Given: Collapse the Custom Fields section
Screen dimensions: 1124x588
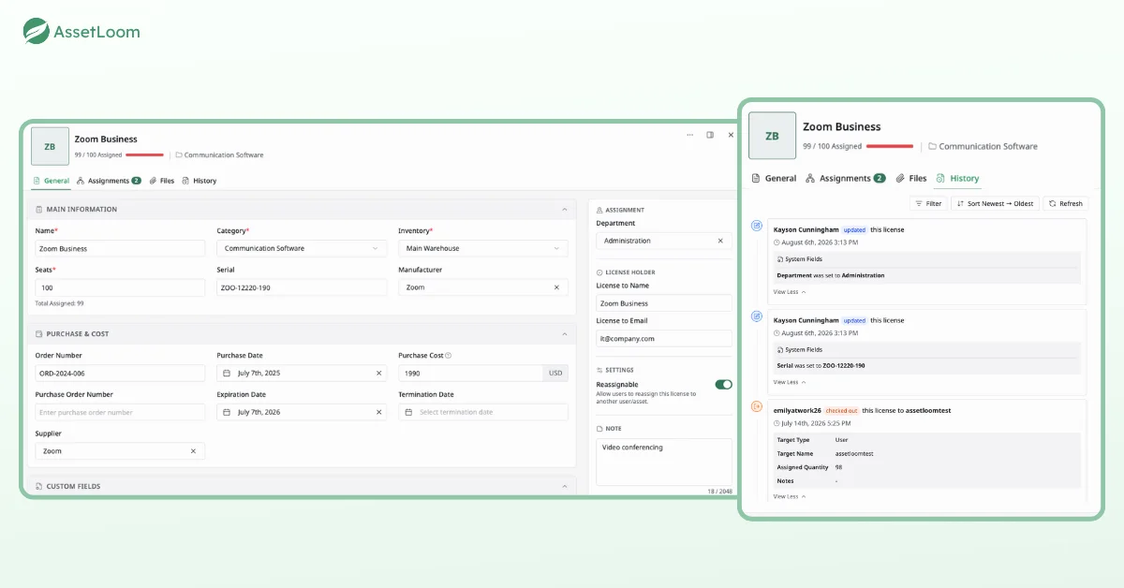Looking at the screenshot, I should click(564, 486).
